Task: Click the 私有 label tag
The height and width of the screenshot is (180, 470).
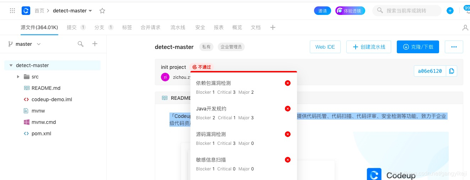Action: coord(206,47)
